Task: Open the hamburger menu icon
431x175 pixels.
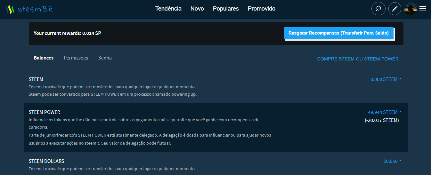Action: (x=423, y=9)
